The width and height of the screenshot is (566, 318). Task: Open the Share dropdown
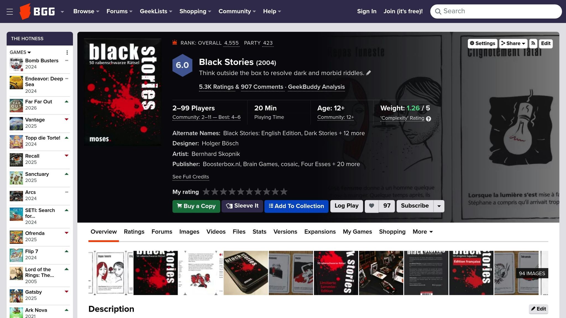[x=513, y=43]
